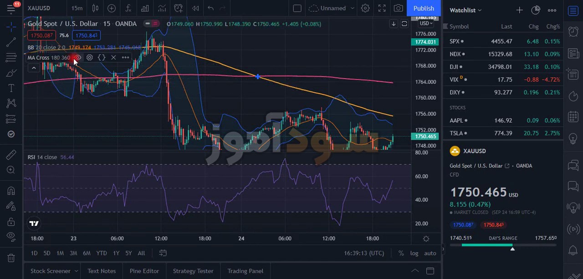Expand the Watchlist name dropdown
The width and height of the screenshot is (583, 279).
pyautogui.click(x=465, y=10)
